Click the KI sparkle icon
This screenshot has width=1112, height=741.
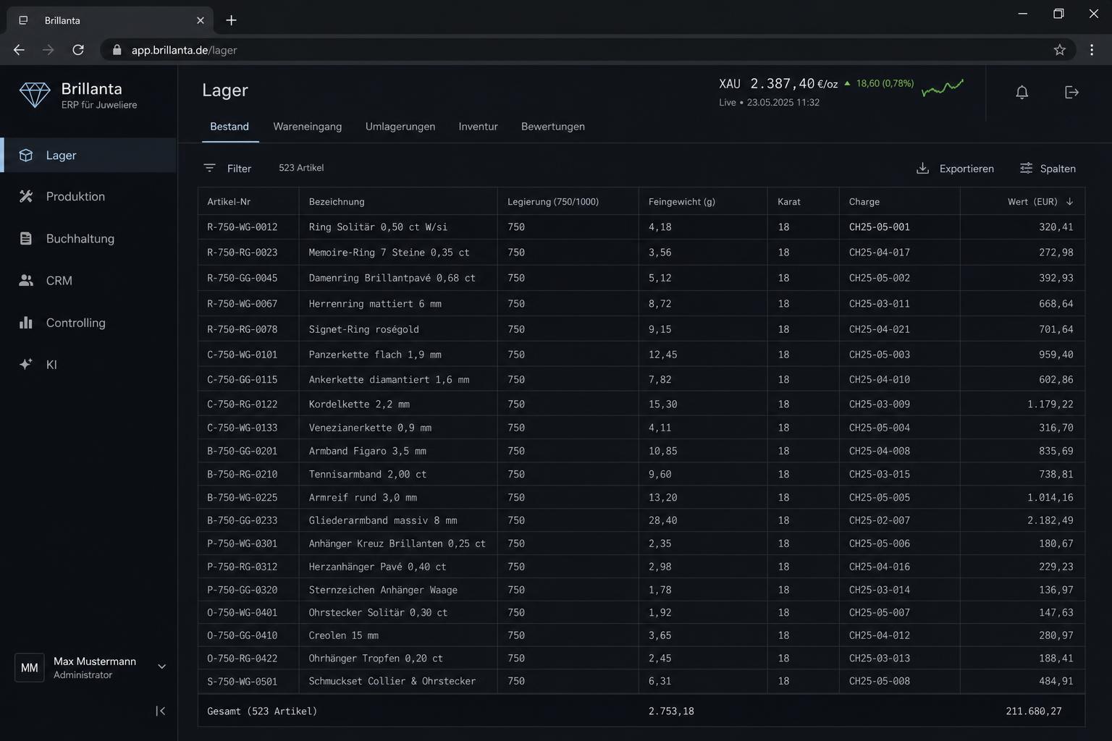click(x=26, y=364)
